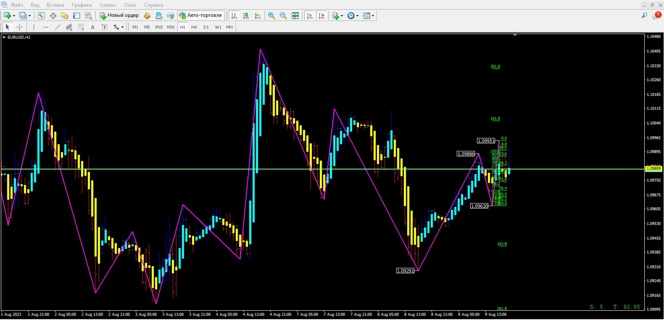
Task: Toggle the Авто-торговля button
Action: [200, 16]
